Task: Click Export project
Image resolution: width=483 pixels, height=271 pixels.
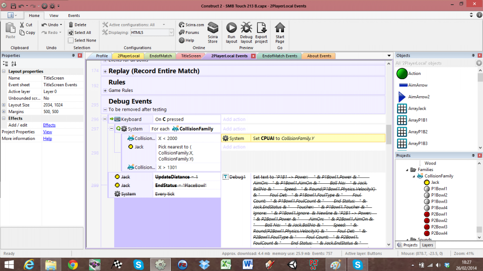Action: tap(261, 33)
